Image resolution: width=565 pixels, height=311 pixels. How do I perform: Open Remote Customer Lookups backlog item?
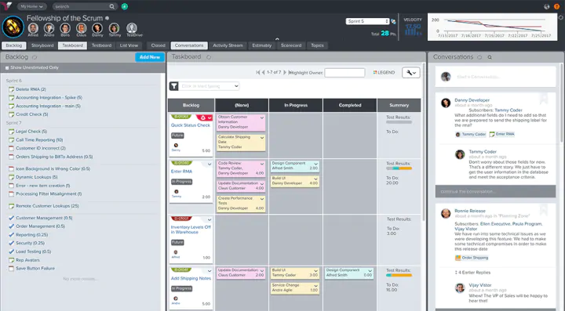click(47, 206)
